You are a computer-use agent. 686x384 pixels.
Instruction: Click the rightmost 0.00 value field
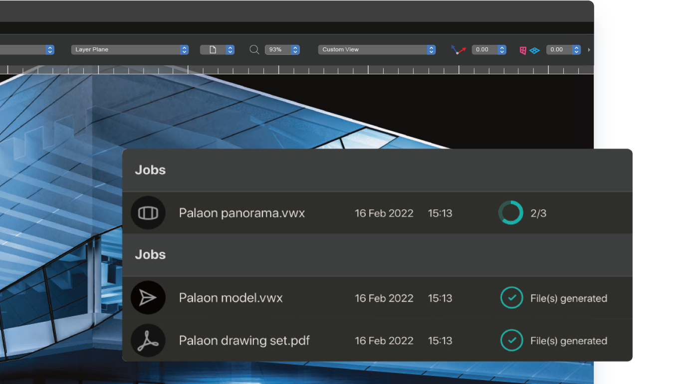pyautogui.click(x=558, y=49)
